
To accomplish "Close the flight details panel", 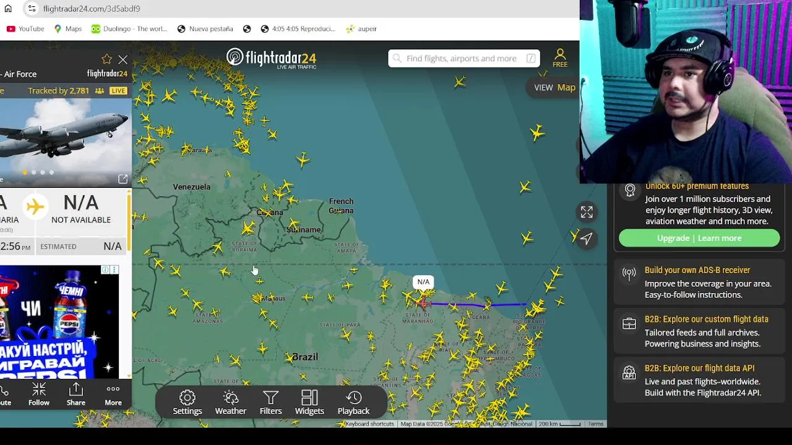I will [123, 60].
